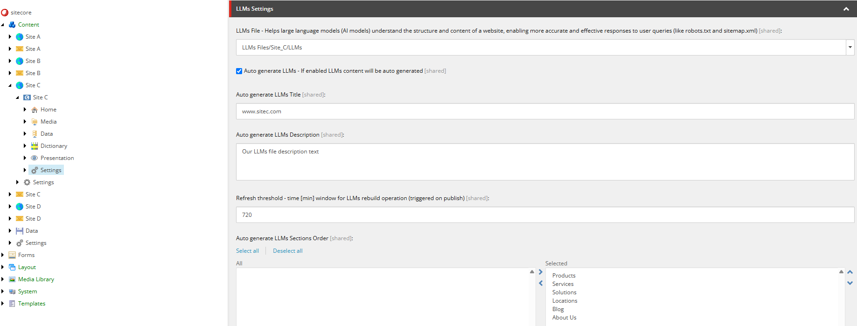Click the Site B envelope icon
The height and width of the screenshot is (326, 857).
(x=20, y=73)
